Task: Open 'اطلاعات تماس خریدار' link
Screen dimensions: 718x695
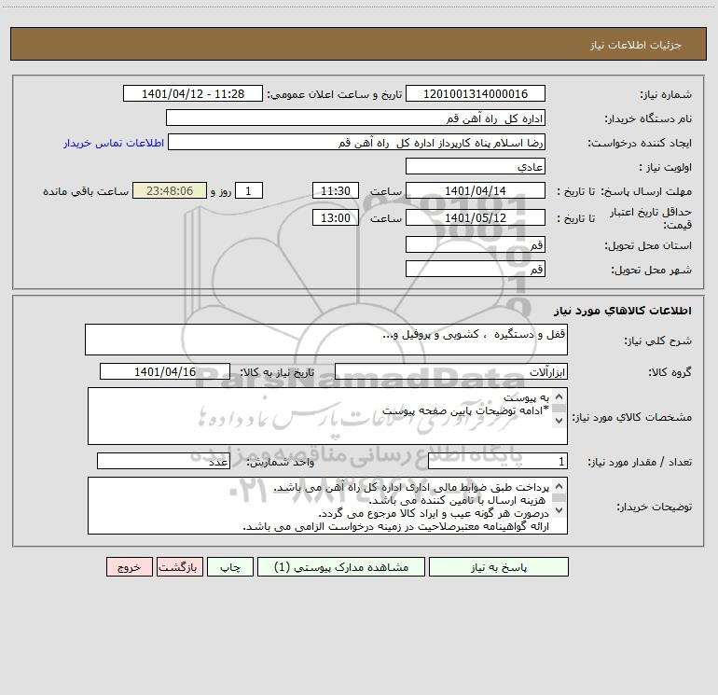Action: point(114,143)
